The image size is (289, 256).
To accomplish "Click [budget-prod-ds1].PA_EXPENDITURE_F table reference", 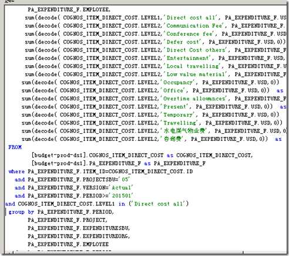I will click(86, 163).
